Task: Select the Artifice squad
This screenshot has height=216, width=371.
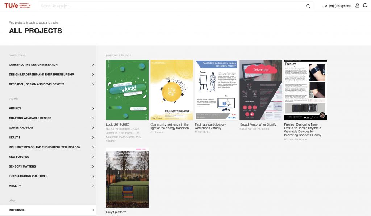Action: 15,108
